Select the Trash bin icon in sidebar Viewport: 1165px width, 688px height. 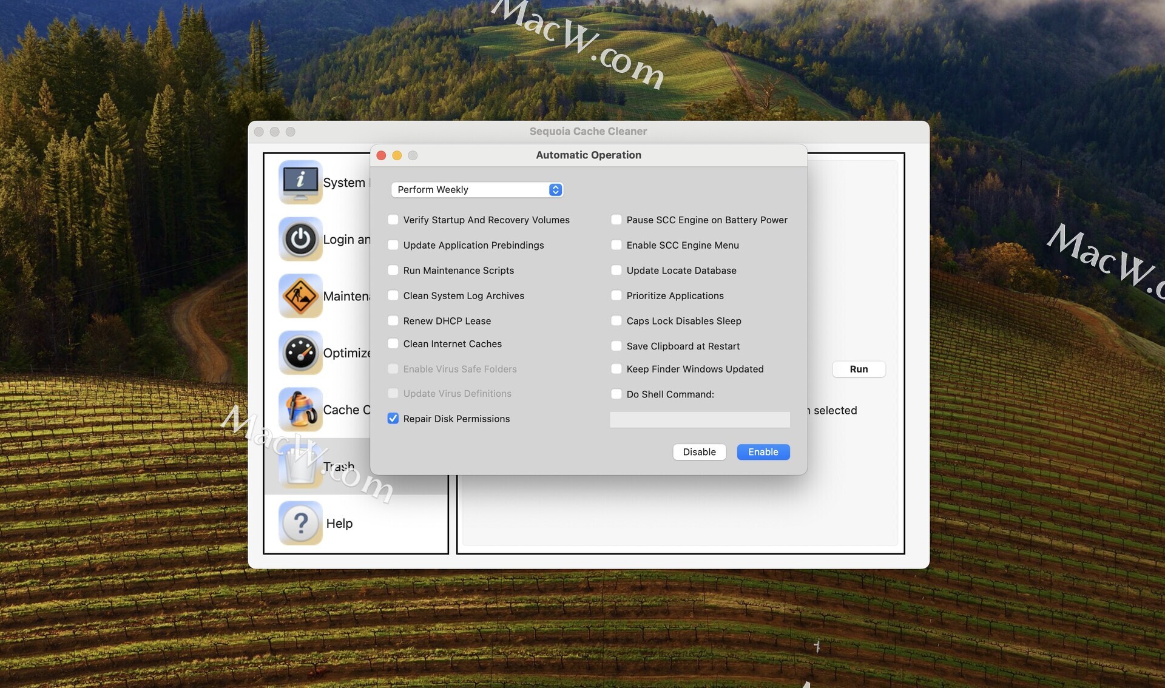pos(300,467)
